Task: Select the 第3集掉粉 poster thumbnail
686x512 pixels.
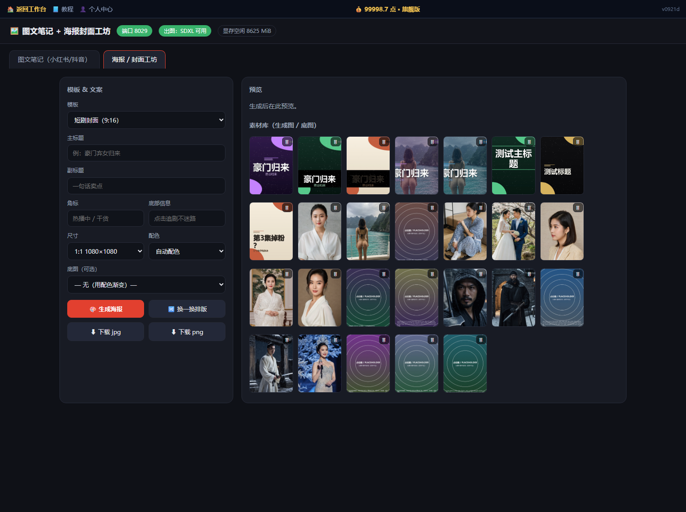Action: (271, 231)
